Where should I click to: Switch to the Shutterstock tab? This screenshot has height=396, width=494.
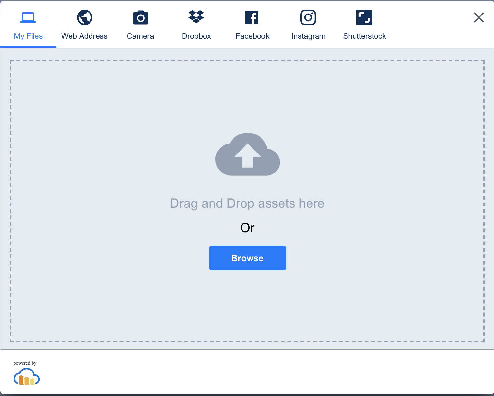(364, 36)
